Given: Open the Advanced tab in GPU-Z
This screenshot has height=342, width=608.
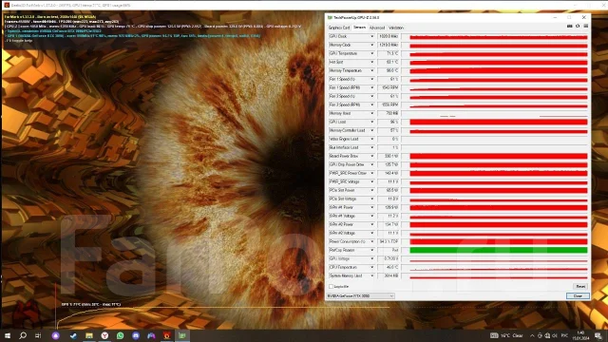Looking at the screenshot, I should pyautogui.click(x=377, y=28).
